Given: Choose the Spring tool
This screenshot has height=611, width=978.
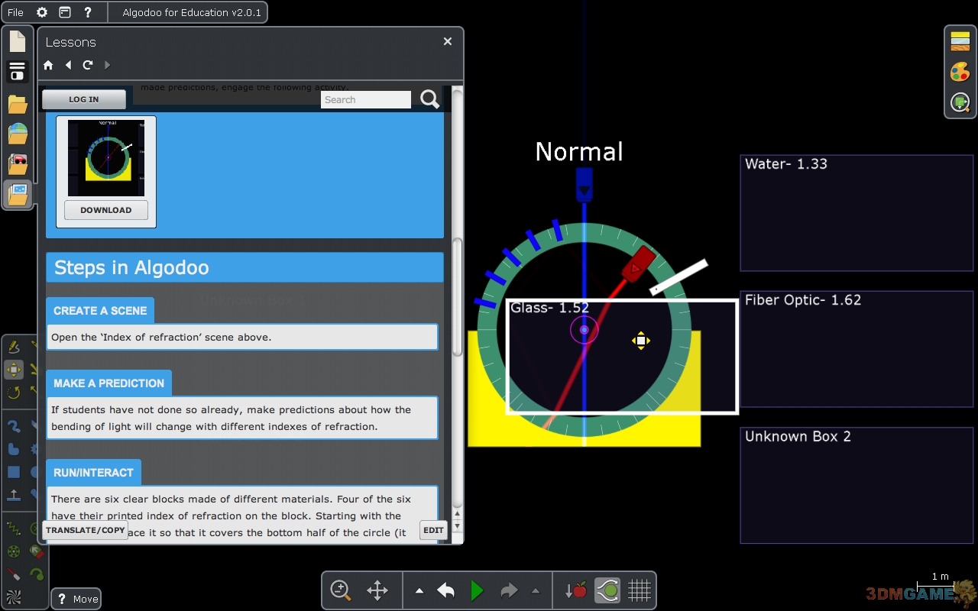Looking at the screenshot, I should click(14, 529).
